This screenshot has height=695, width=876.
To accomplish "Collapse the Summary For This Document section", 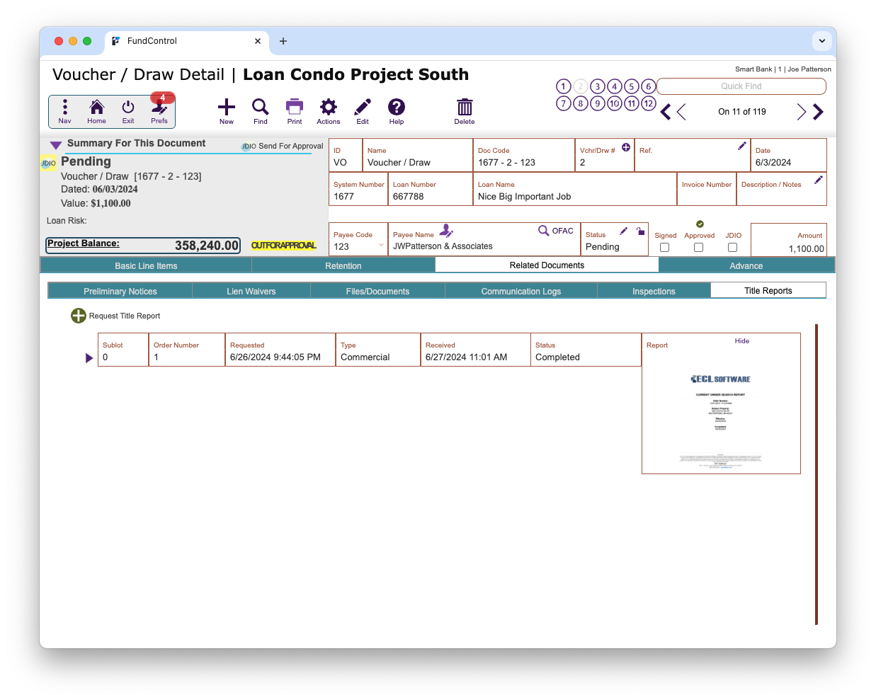I will coord(56,145).
